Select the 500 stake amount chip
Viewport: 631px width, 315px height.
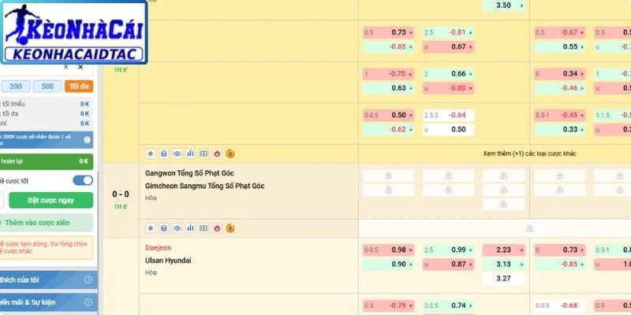47,87
